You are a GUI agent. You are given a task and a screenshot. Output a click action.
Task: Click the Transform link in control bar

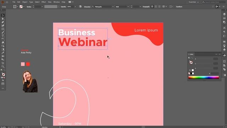point(179,7)
